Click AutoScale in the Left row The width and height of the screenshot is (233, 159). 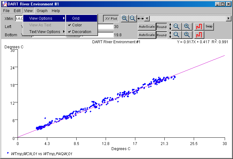tap(147, 27)
